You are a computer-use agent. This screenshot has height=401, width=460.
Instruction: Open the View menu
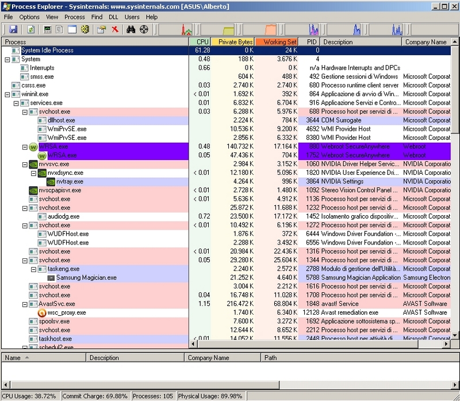click(52, 17)
